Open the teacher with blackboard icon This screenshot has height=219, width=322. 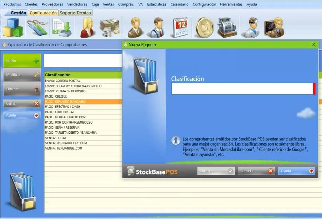pos(274,28)
